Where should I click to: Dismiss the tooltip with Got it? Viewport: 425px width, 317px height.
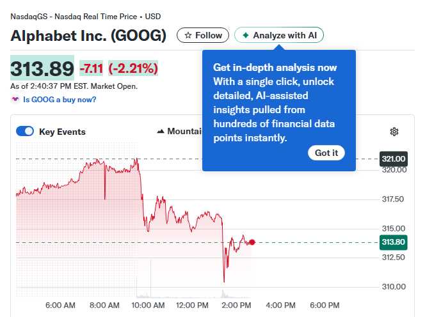pyautogui.click(x=326, y=153)
